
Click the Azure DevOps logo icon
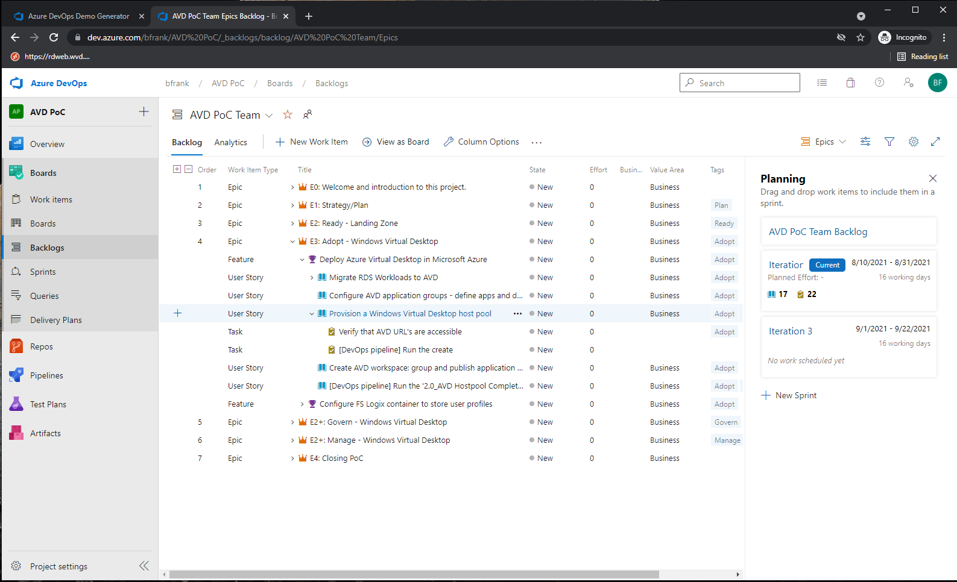[x=16, y=83]
